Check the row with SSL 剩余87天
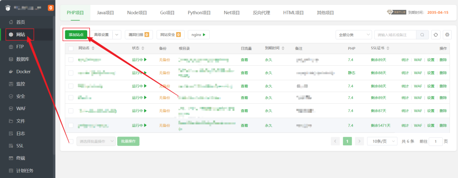This screenshot has height=178, width=458. (x=71, y=111)
